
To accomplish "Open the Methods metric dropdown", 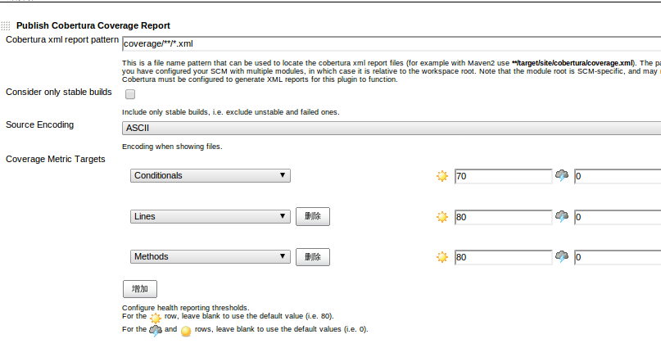I will (x=211, y=256).
